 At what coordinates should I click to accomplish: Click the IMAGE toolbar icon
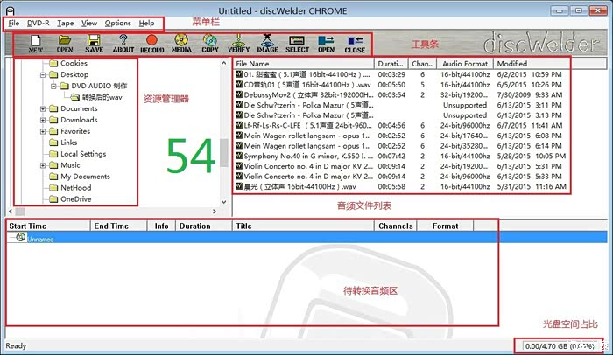point(268,44)
